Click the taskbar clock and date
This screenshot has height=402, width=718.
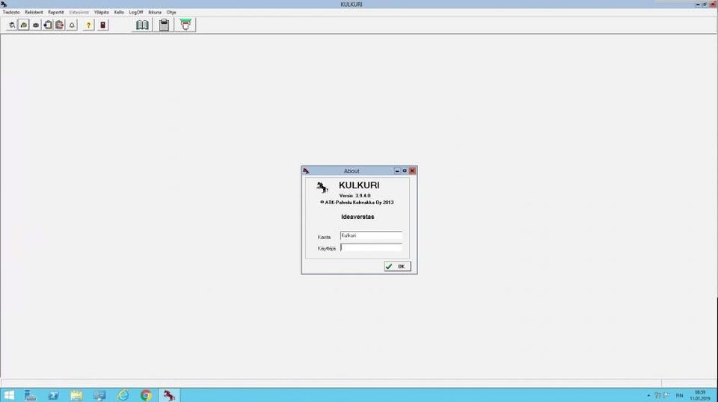[700, 395]
